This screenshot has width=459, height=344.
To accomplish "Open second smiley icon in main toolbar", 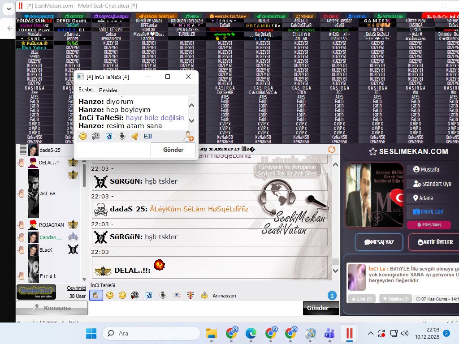I will (x=122, y=296).
